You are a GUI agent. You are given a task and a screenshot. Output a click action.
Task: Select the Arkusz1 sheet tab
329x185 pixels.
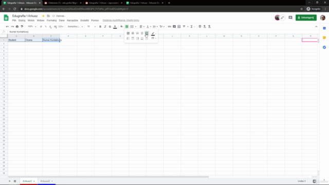coord(29,181)
